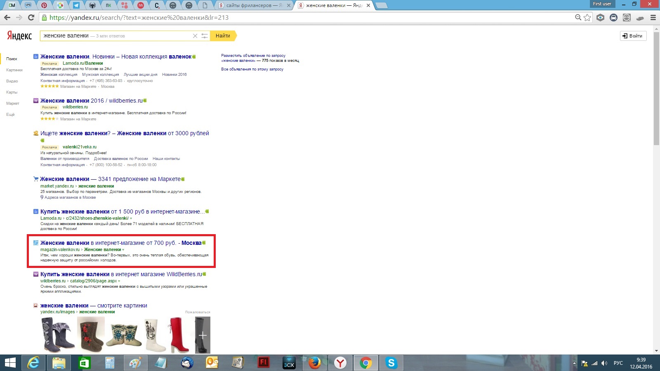The width and height of the screenshot is (660, 371).
Task: Click 'Женская коллекция' sitelink under Lamoda ad
Action: click(59, 75)
